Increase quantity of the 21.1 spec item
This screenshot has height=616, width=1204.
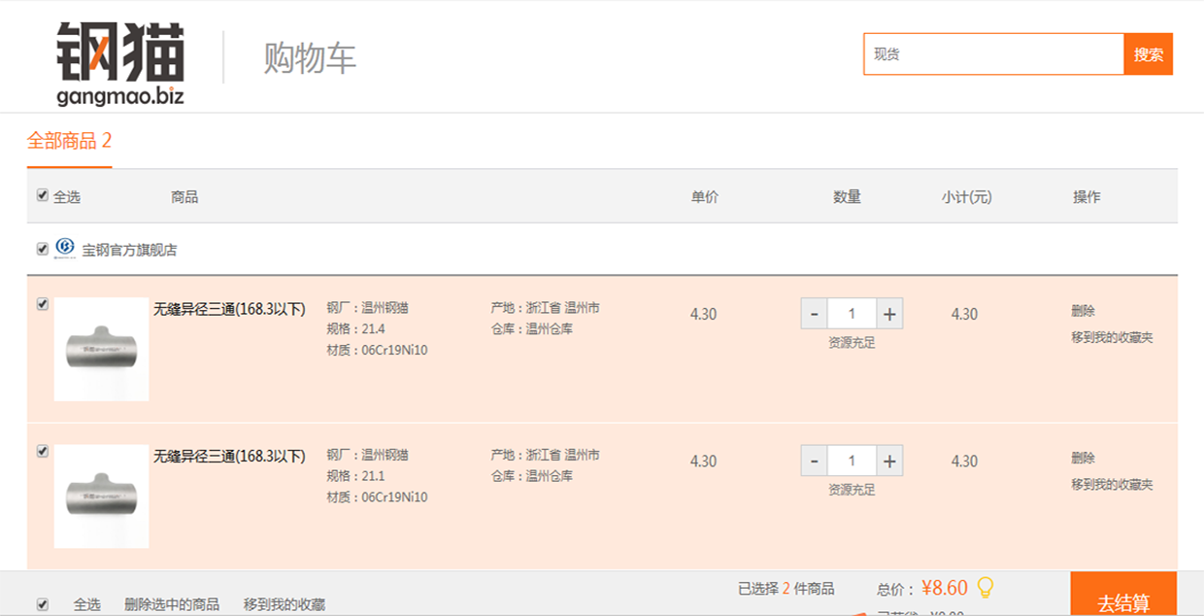coord(889,461)
